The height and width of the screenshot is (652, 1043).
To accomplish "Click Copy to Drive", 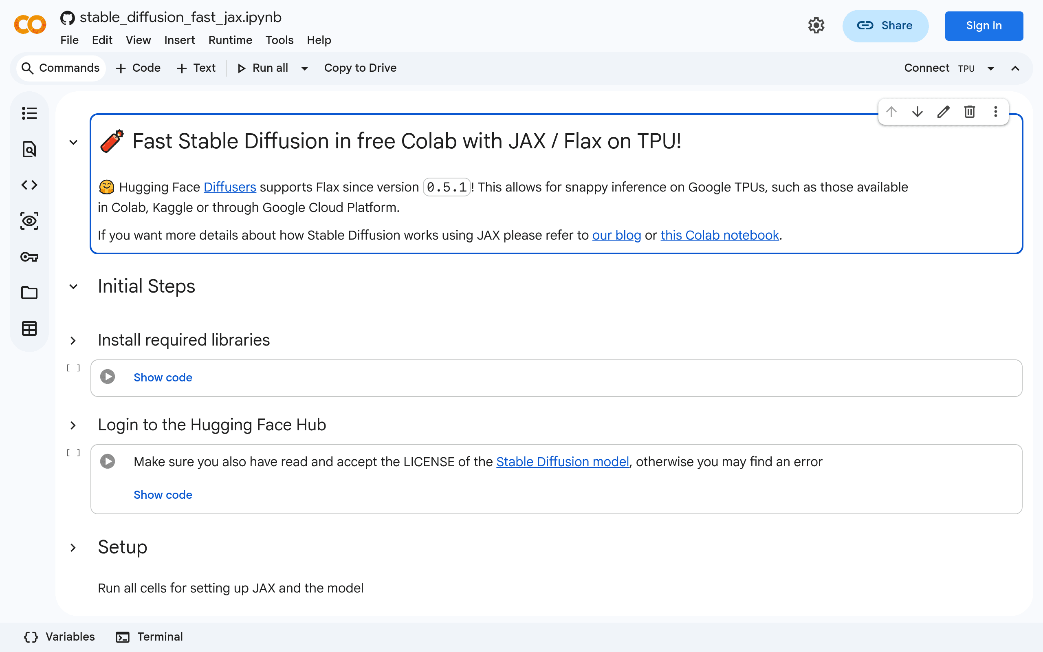I will pyautogui.click(x=360, y=68).
